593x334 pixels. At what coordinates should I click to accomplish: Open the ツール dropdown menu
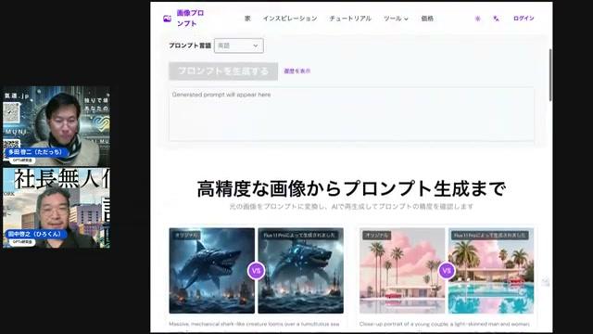coord(396,19)
